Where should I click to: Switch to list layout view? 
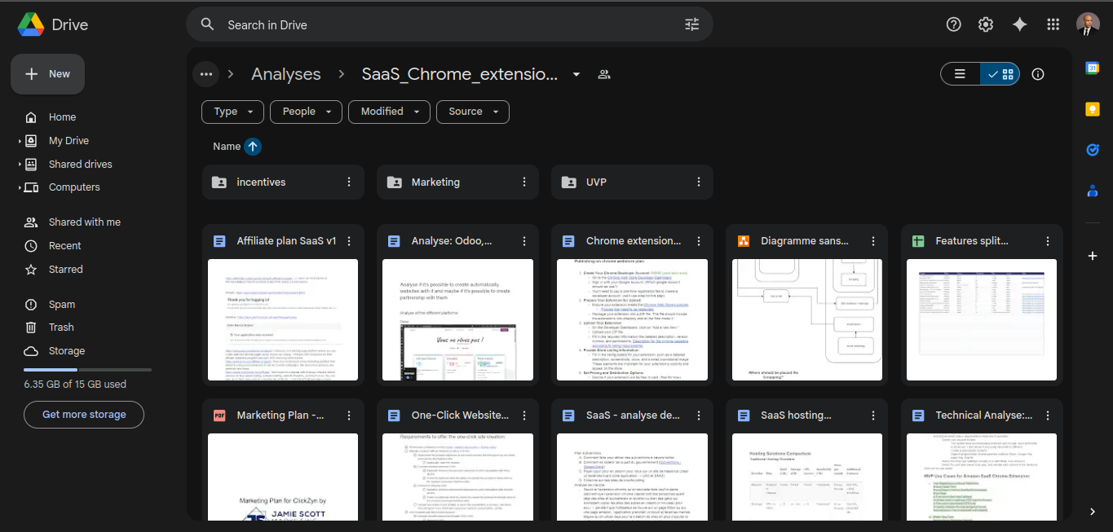(x=961, y=74)
